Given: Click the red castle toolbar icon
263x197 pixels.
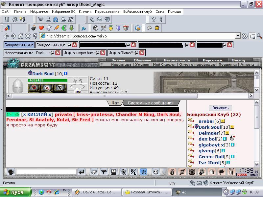Looking at the screenshot, I should (126, 28).
